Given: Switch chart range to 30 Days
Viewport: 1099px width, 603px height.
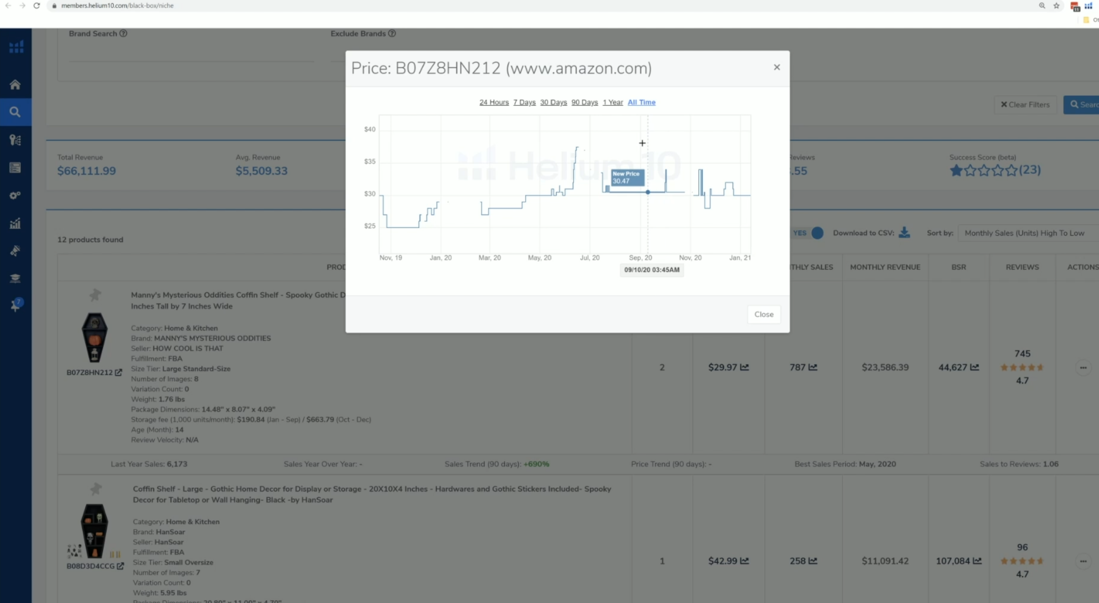Looking at the screenshot, I should click(553, 102).
